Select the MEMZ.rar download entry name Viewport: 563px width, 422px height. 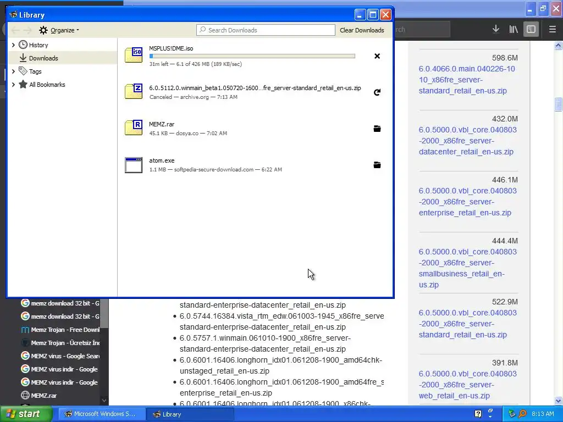click(162, 124)
